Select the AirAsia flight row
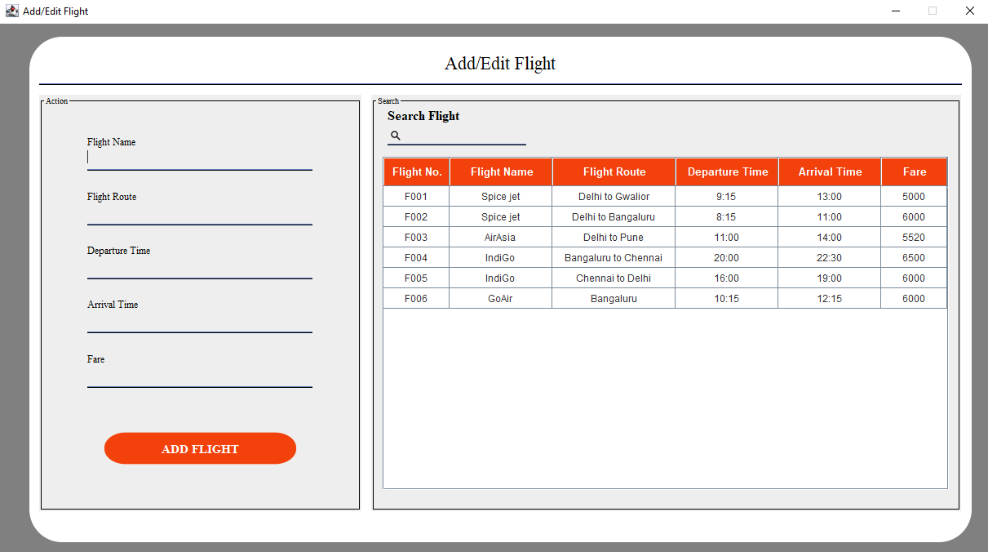988x552 pixels. pos(500,238)
